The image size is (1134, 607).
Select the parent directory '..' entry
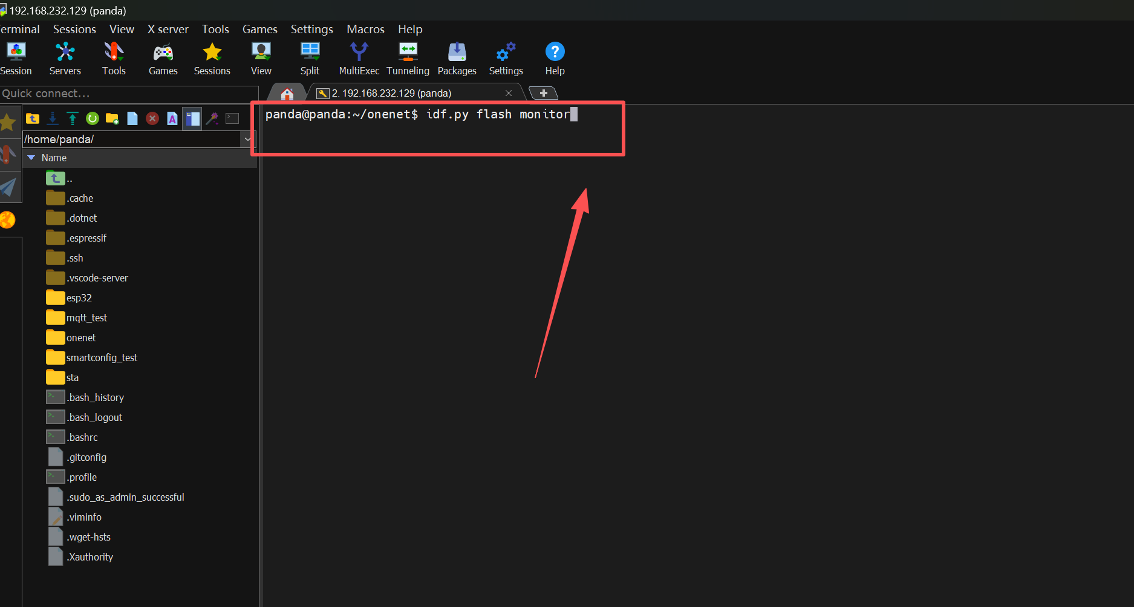59,178
